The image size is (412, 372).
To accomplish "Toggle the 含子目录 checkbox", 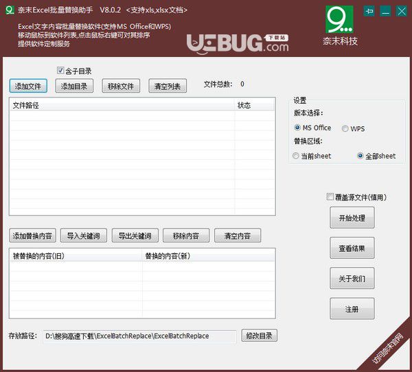I will tap(60, 71).
